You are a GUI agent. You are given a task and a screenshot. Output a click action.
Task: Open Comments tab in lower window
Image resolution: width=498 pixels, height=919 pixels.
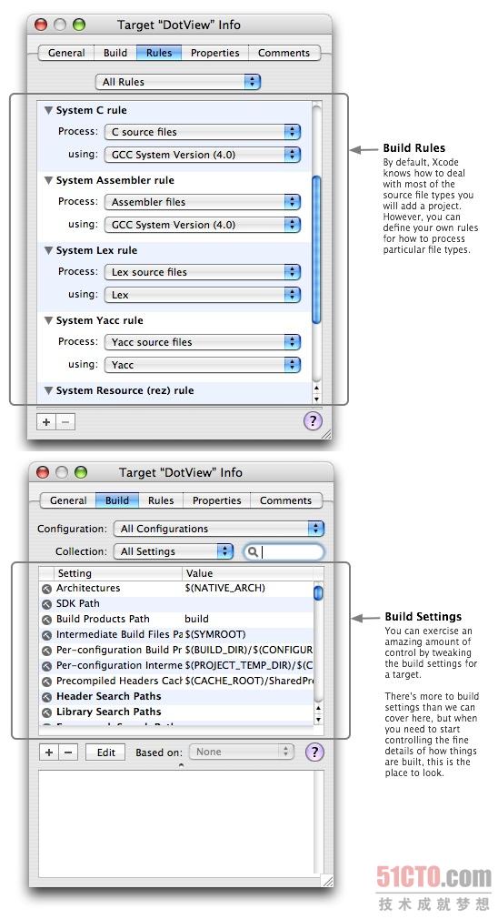point(285,500)
